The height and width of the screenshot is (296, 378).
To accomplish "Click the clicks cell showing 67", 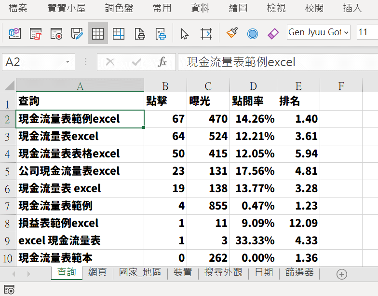I will tap(165, 119).
